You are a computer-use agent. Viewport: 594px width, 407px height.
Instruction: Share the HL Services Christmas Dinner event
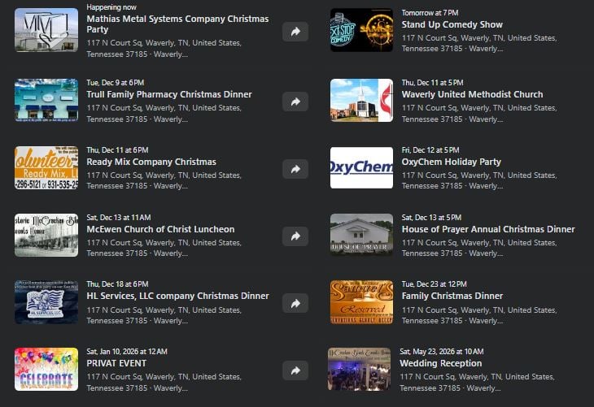click(295, 303)
